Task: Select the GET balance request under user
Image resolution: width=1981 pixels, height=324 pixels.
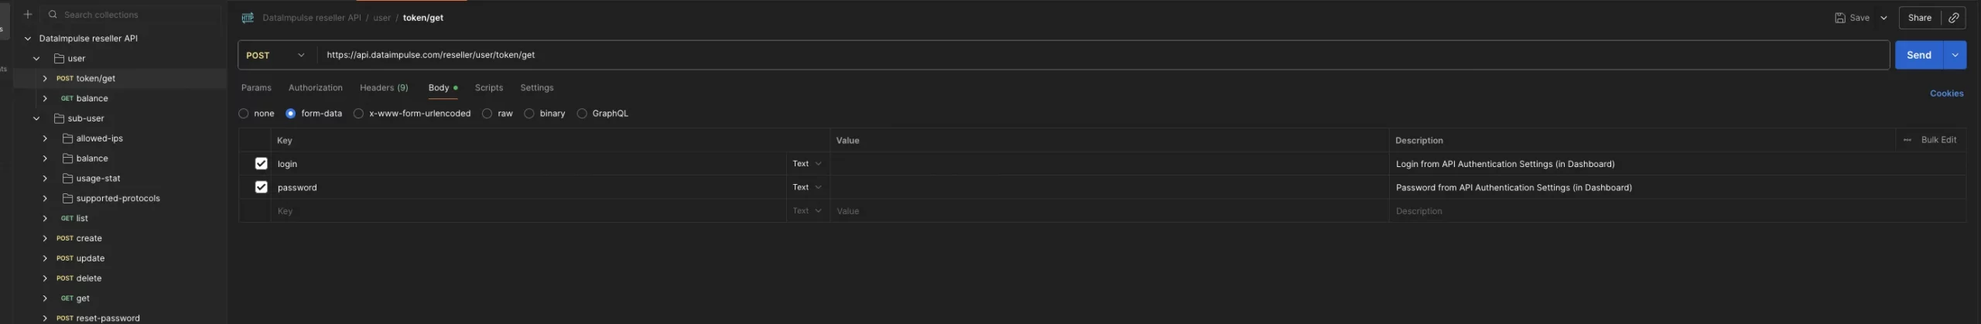Action: 91,98
